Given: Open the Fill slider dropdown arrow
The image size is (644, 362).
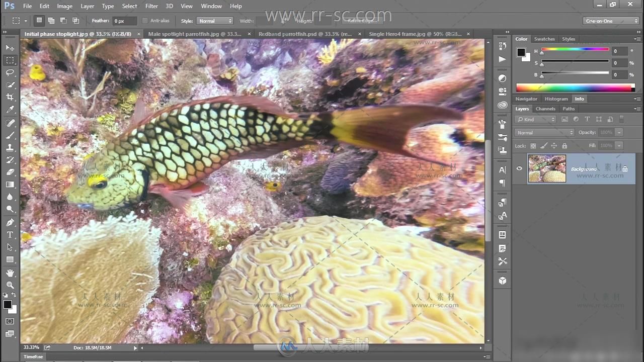Looking at the screenshot, I should (x=619, y=145).
